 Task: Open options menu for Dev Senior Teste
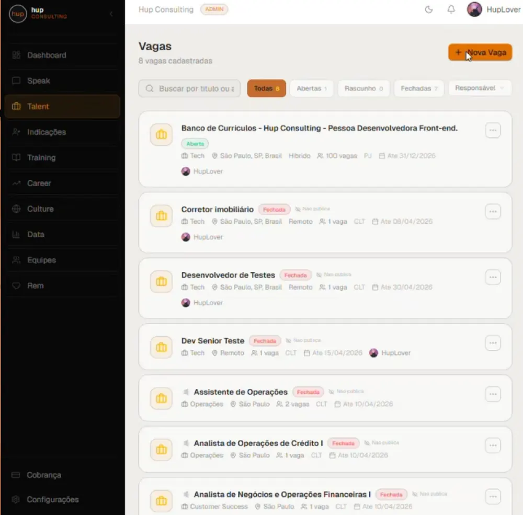tap(493, 343)
